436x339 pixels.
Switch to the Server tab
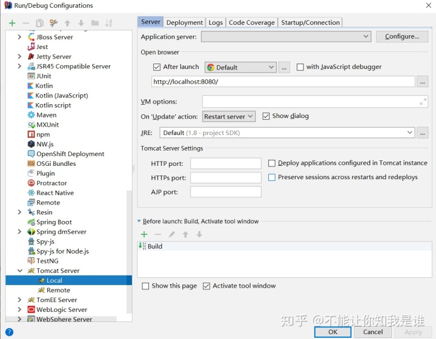[150, 22]
